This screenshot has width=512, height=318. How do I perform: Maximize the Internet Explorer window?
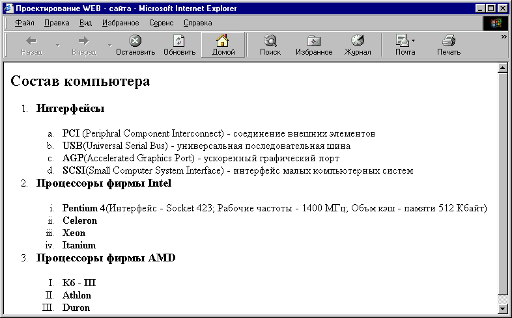(x=491, y=8)
